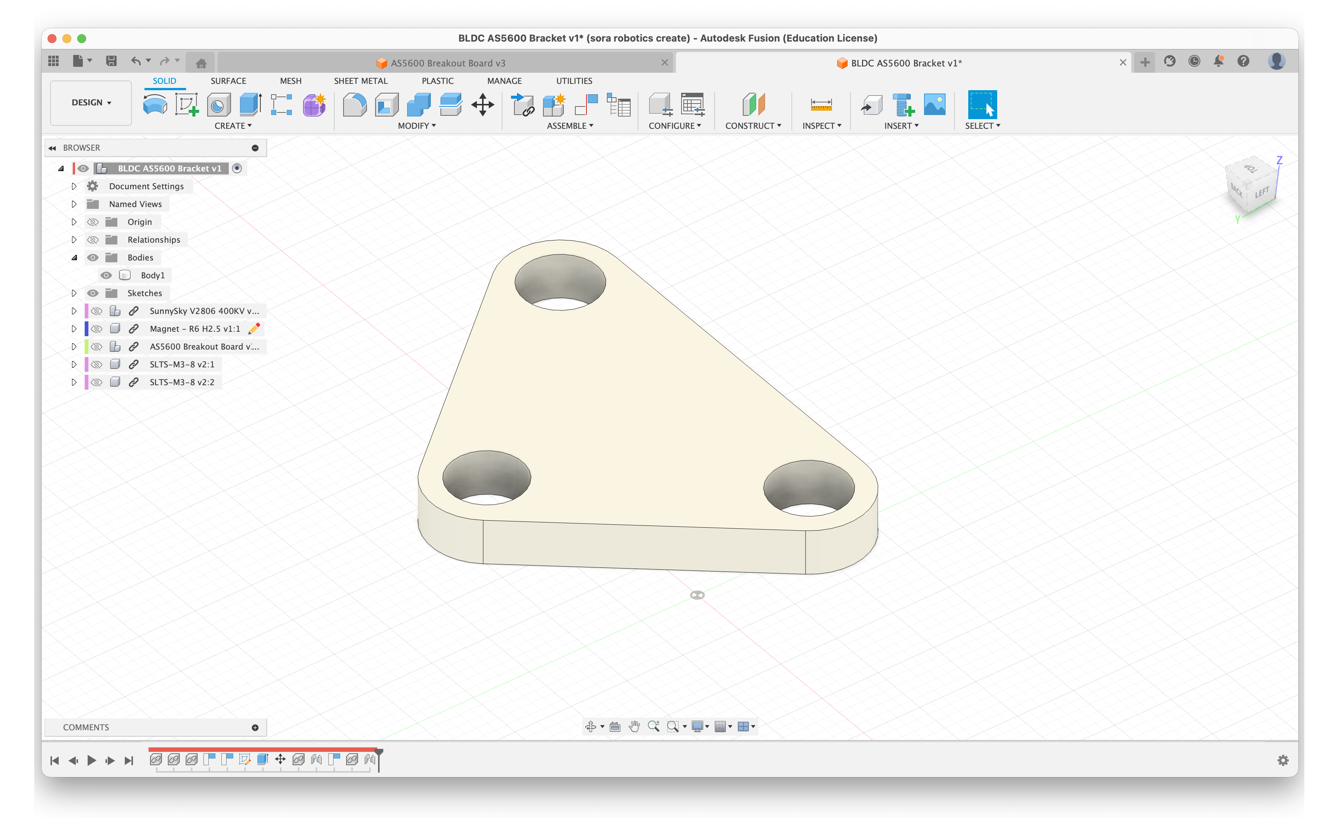
Task: Open the Insert Image canvas icon
Action: (x=934, y=104)
